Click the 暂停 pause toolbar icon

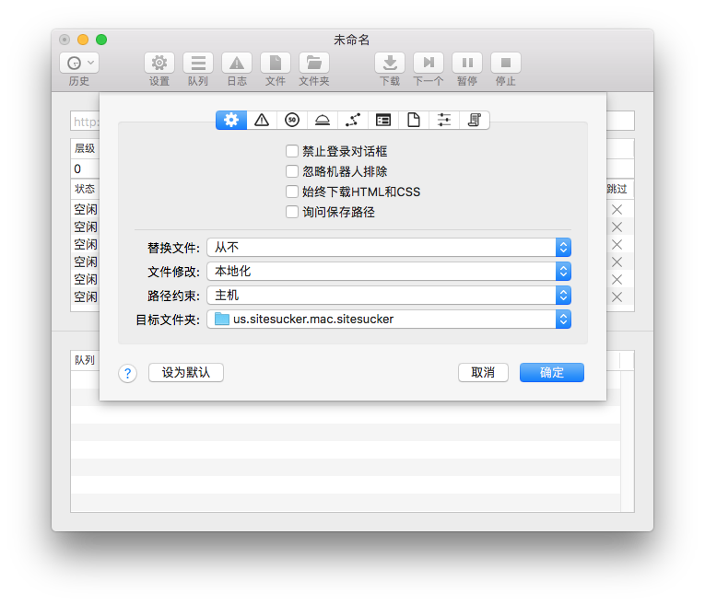point(467,63)
